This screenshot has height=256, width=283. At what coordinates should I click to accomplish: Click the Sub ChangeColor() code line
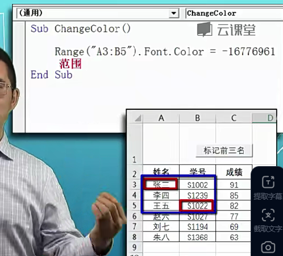point(81,29)
